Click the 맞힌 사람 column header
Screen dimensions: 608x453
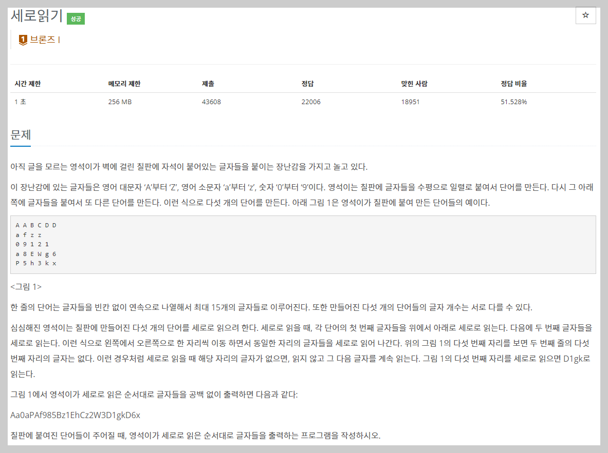(414, 84)
